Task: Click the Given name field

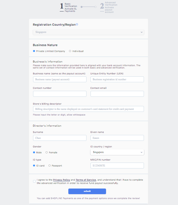Action: 117,138
